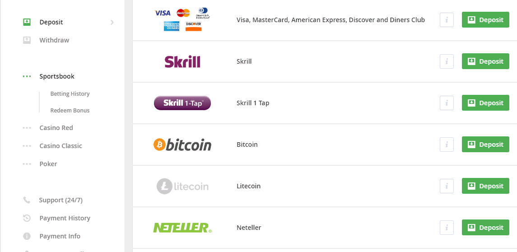Click the Bitcoin logo image
Screen dimensions: 517x252
(182, 145)
